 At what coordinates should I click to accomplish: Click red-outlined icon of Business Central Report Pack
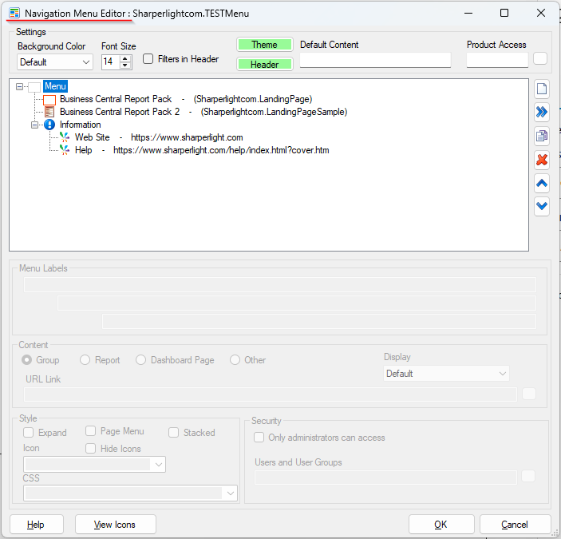tap(49, 99)
